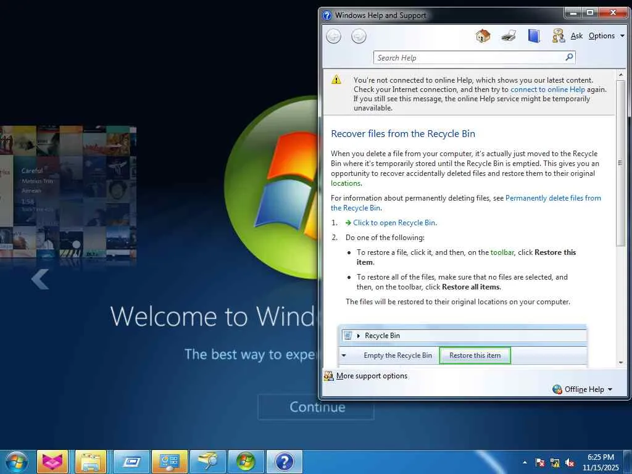Click the vertical scrollbar thumb
The height and width of the screenshot is (474, 632).
621,163
